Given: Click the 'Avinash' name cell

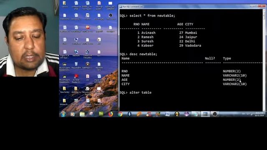Looking at the screenshot, I should pyautogui.click(x=149, y=32).
